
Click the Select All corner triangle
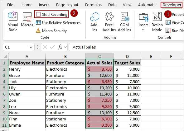[5, 57]
